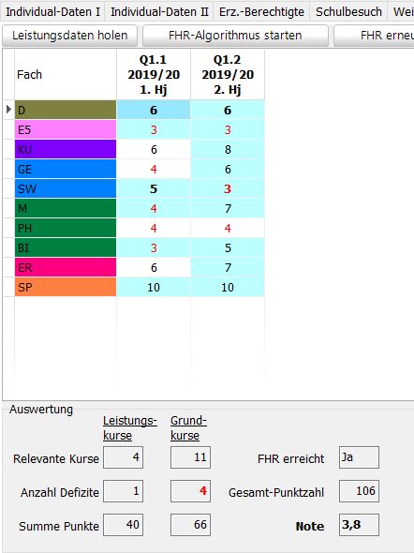The height and width of the screenshot is (553, 414).
Task: Switch to the Individual-Daten I tab
Action: (52, 11)
